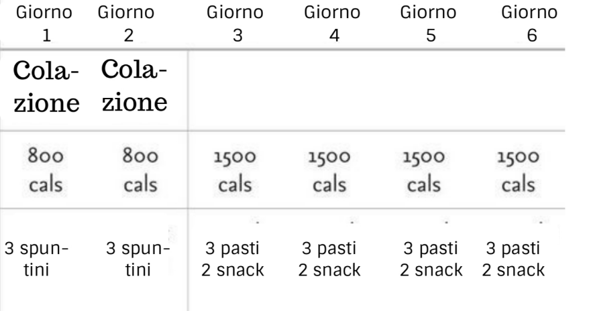Click Colazione under Giorno 1
Image resolution: width=593 pixels, height=311 pixels.
coord(47,86)
